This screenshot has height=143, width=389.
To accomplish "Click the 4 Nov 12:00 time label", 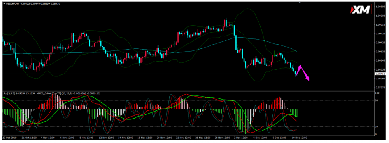I will [48, 138].
